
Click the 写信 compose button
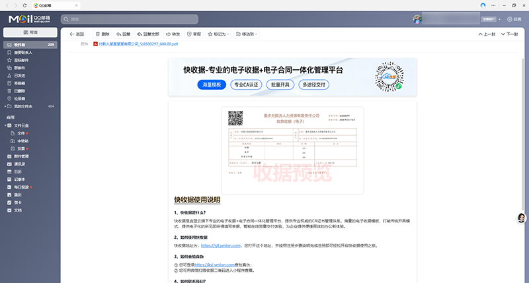click(x=30, y=32)
